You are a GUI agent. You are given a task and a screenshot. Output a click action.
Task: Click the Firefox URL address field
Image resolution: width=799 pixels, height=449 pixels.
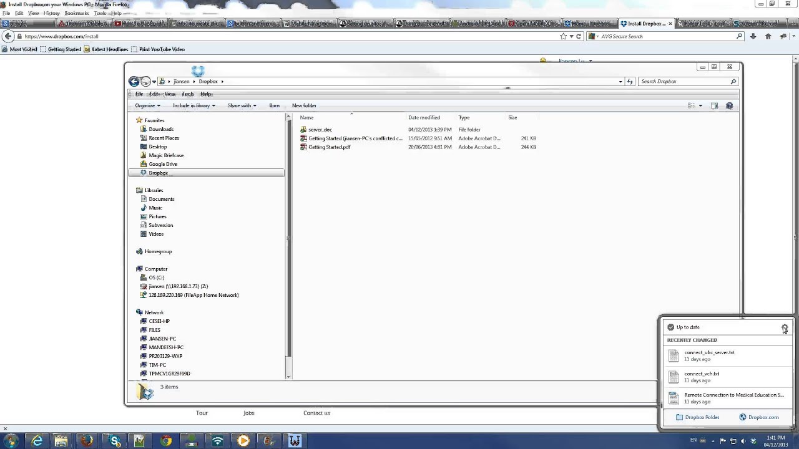(290, 36)
